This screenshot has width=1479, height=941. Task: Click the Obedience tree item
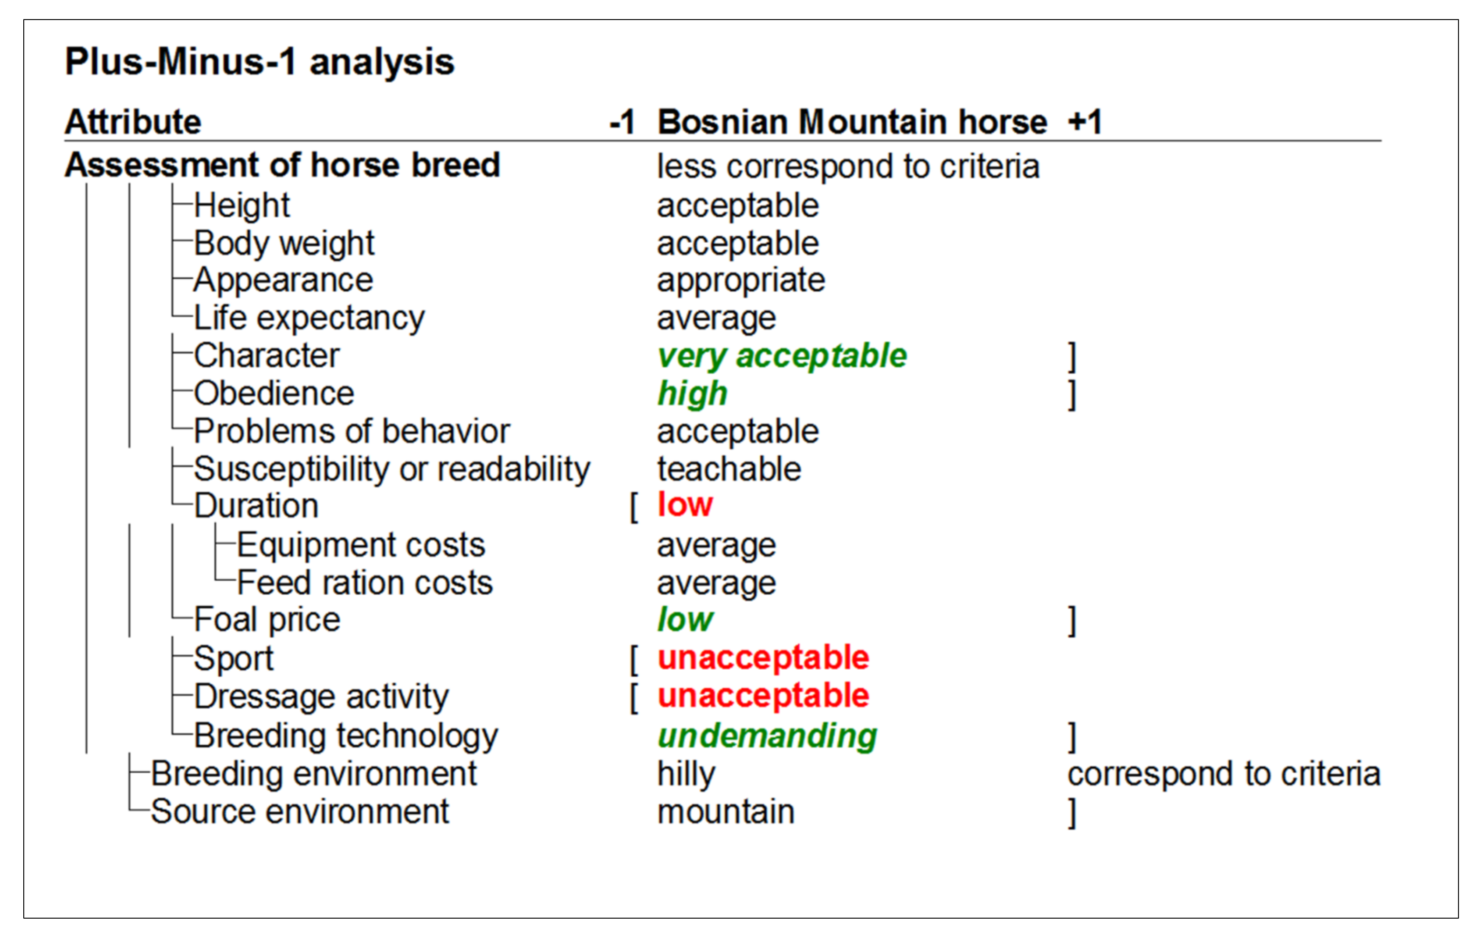(x=274, y=394)
